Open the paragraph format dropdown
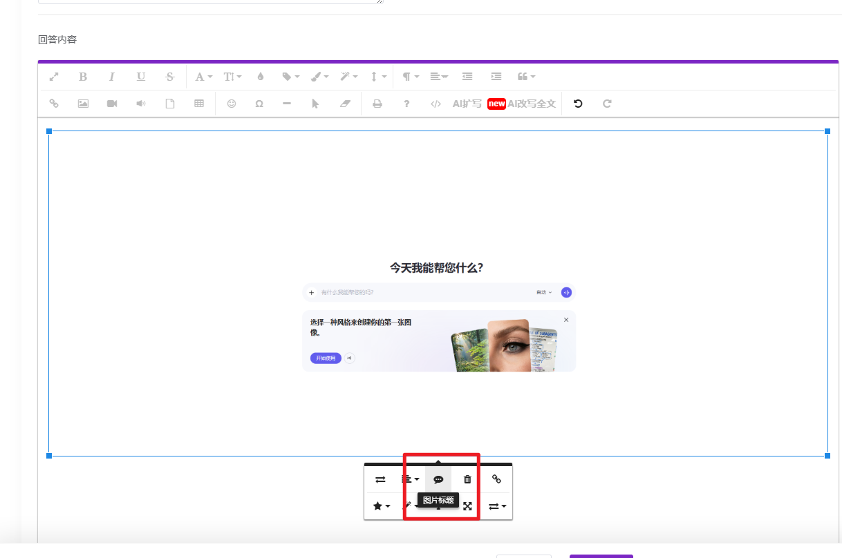 411,77
